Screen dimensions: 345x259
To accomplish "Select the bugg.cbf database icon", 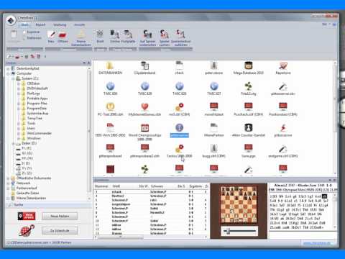I will click(214, 148).
